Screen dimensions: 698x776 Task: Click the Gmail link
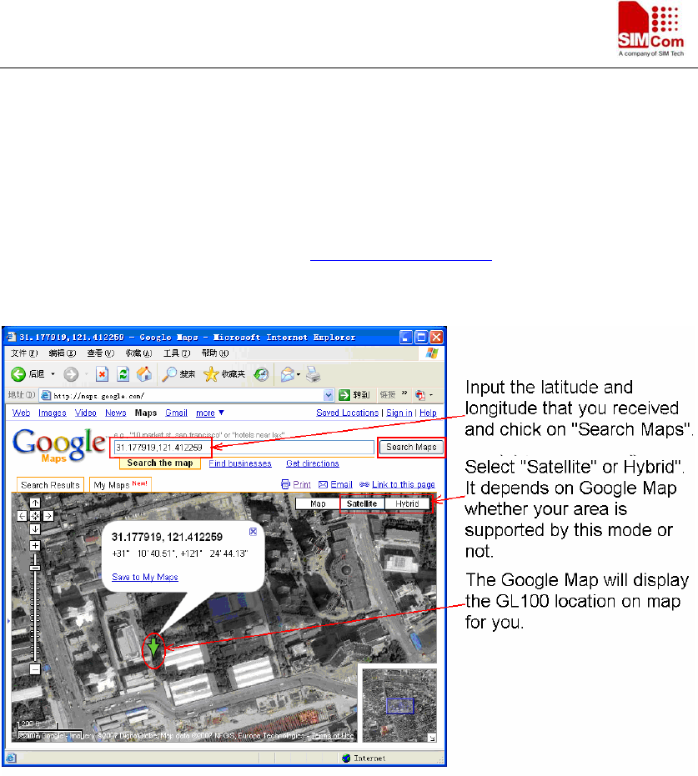[x=176, y=413]
